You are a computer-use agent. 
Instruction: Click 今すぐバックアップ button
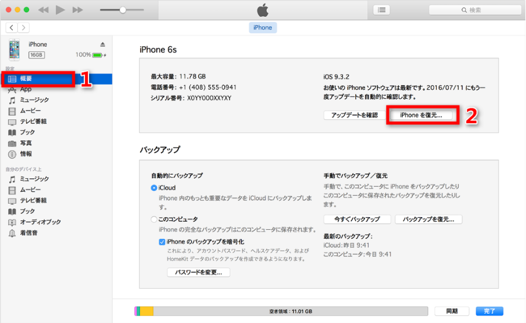click(357, 219)
